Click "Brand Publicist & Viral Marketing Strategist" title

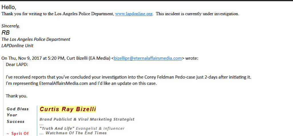pos(87,119)
